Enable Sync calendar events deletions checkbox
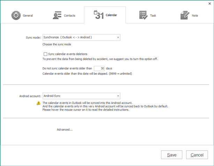Screen dimensions: 214x166 pos(45,54)
